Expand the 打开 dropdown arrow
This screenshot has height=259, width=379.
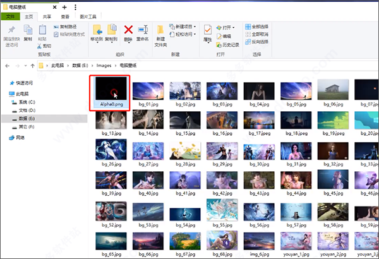pos(234,28)
